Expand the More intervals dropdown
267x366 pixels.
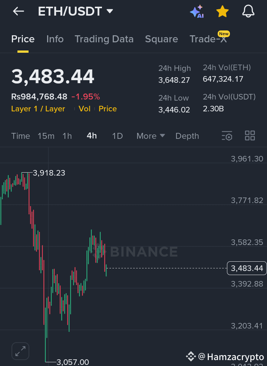coord(151,136)
